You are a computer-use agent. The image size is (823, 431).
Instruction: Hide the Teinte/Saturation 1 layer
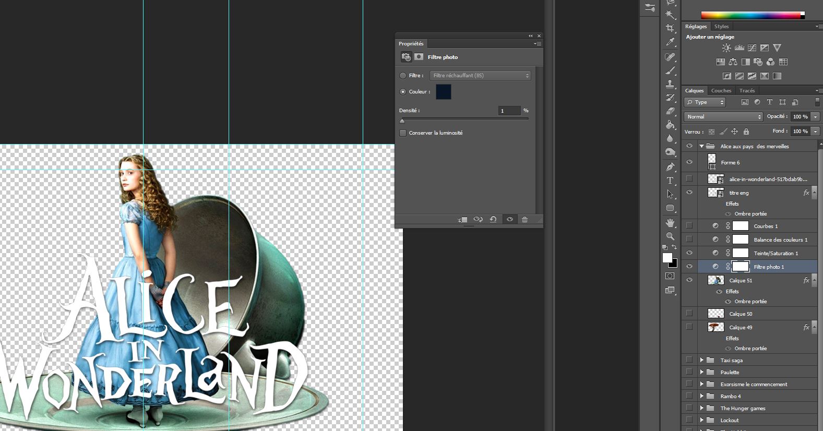tap(689, 253)
